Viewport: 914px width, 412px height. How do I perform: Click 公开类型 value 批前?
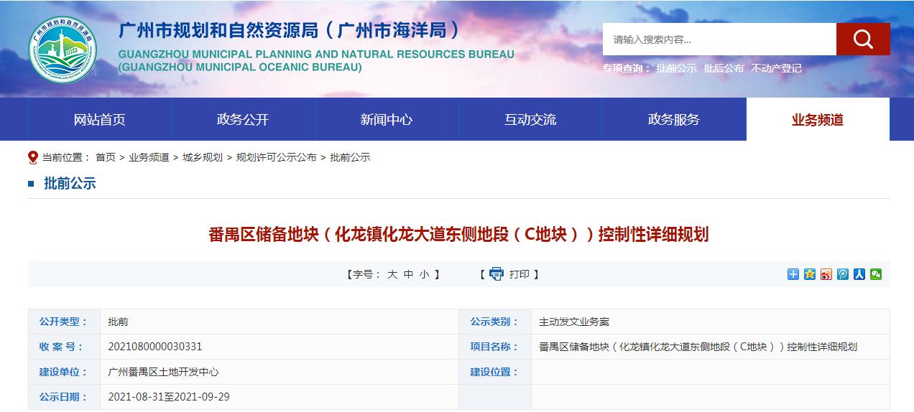tap(118, 322)
